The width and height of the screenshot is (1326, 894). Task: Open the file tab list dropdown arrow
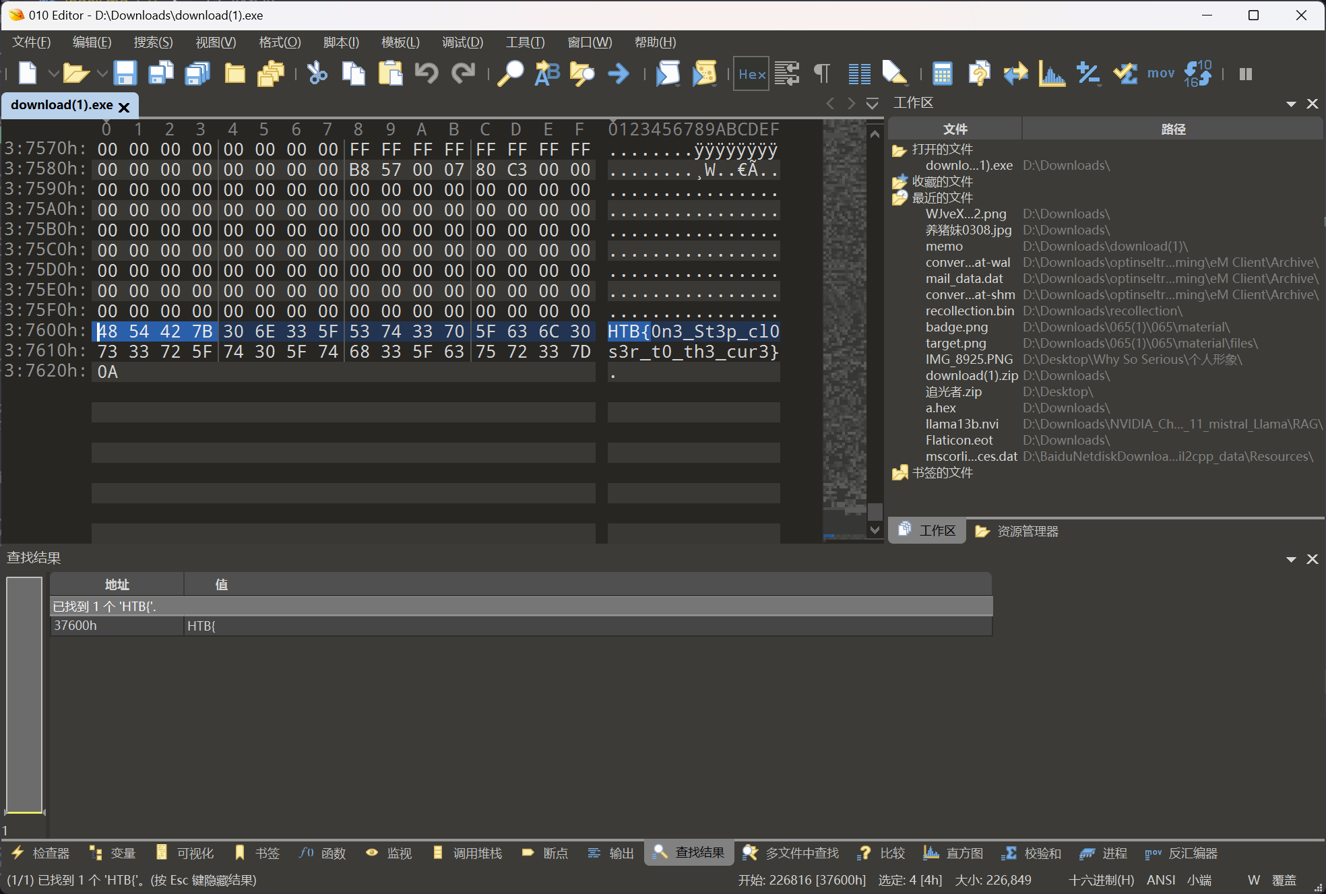[872, 104]
